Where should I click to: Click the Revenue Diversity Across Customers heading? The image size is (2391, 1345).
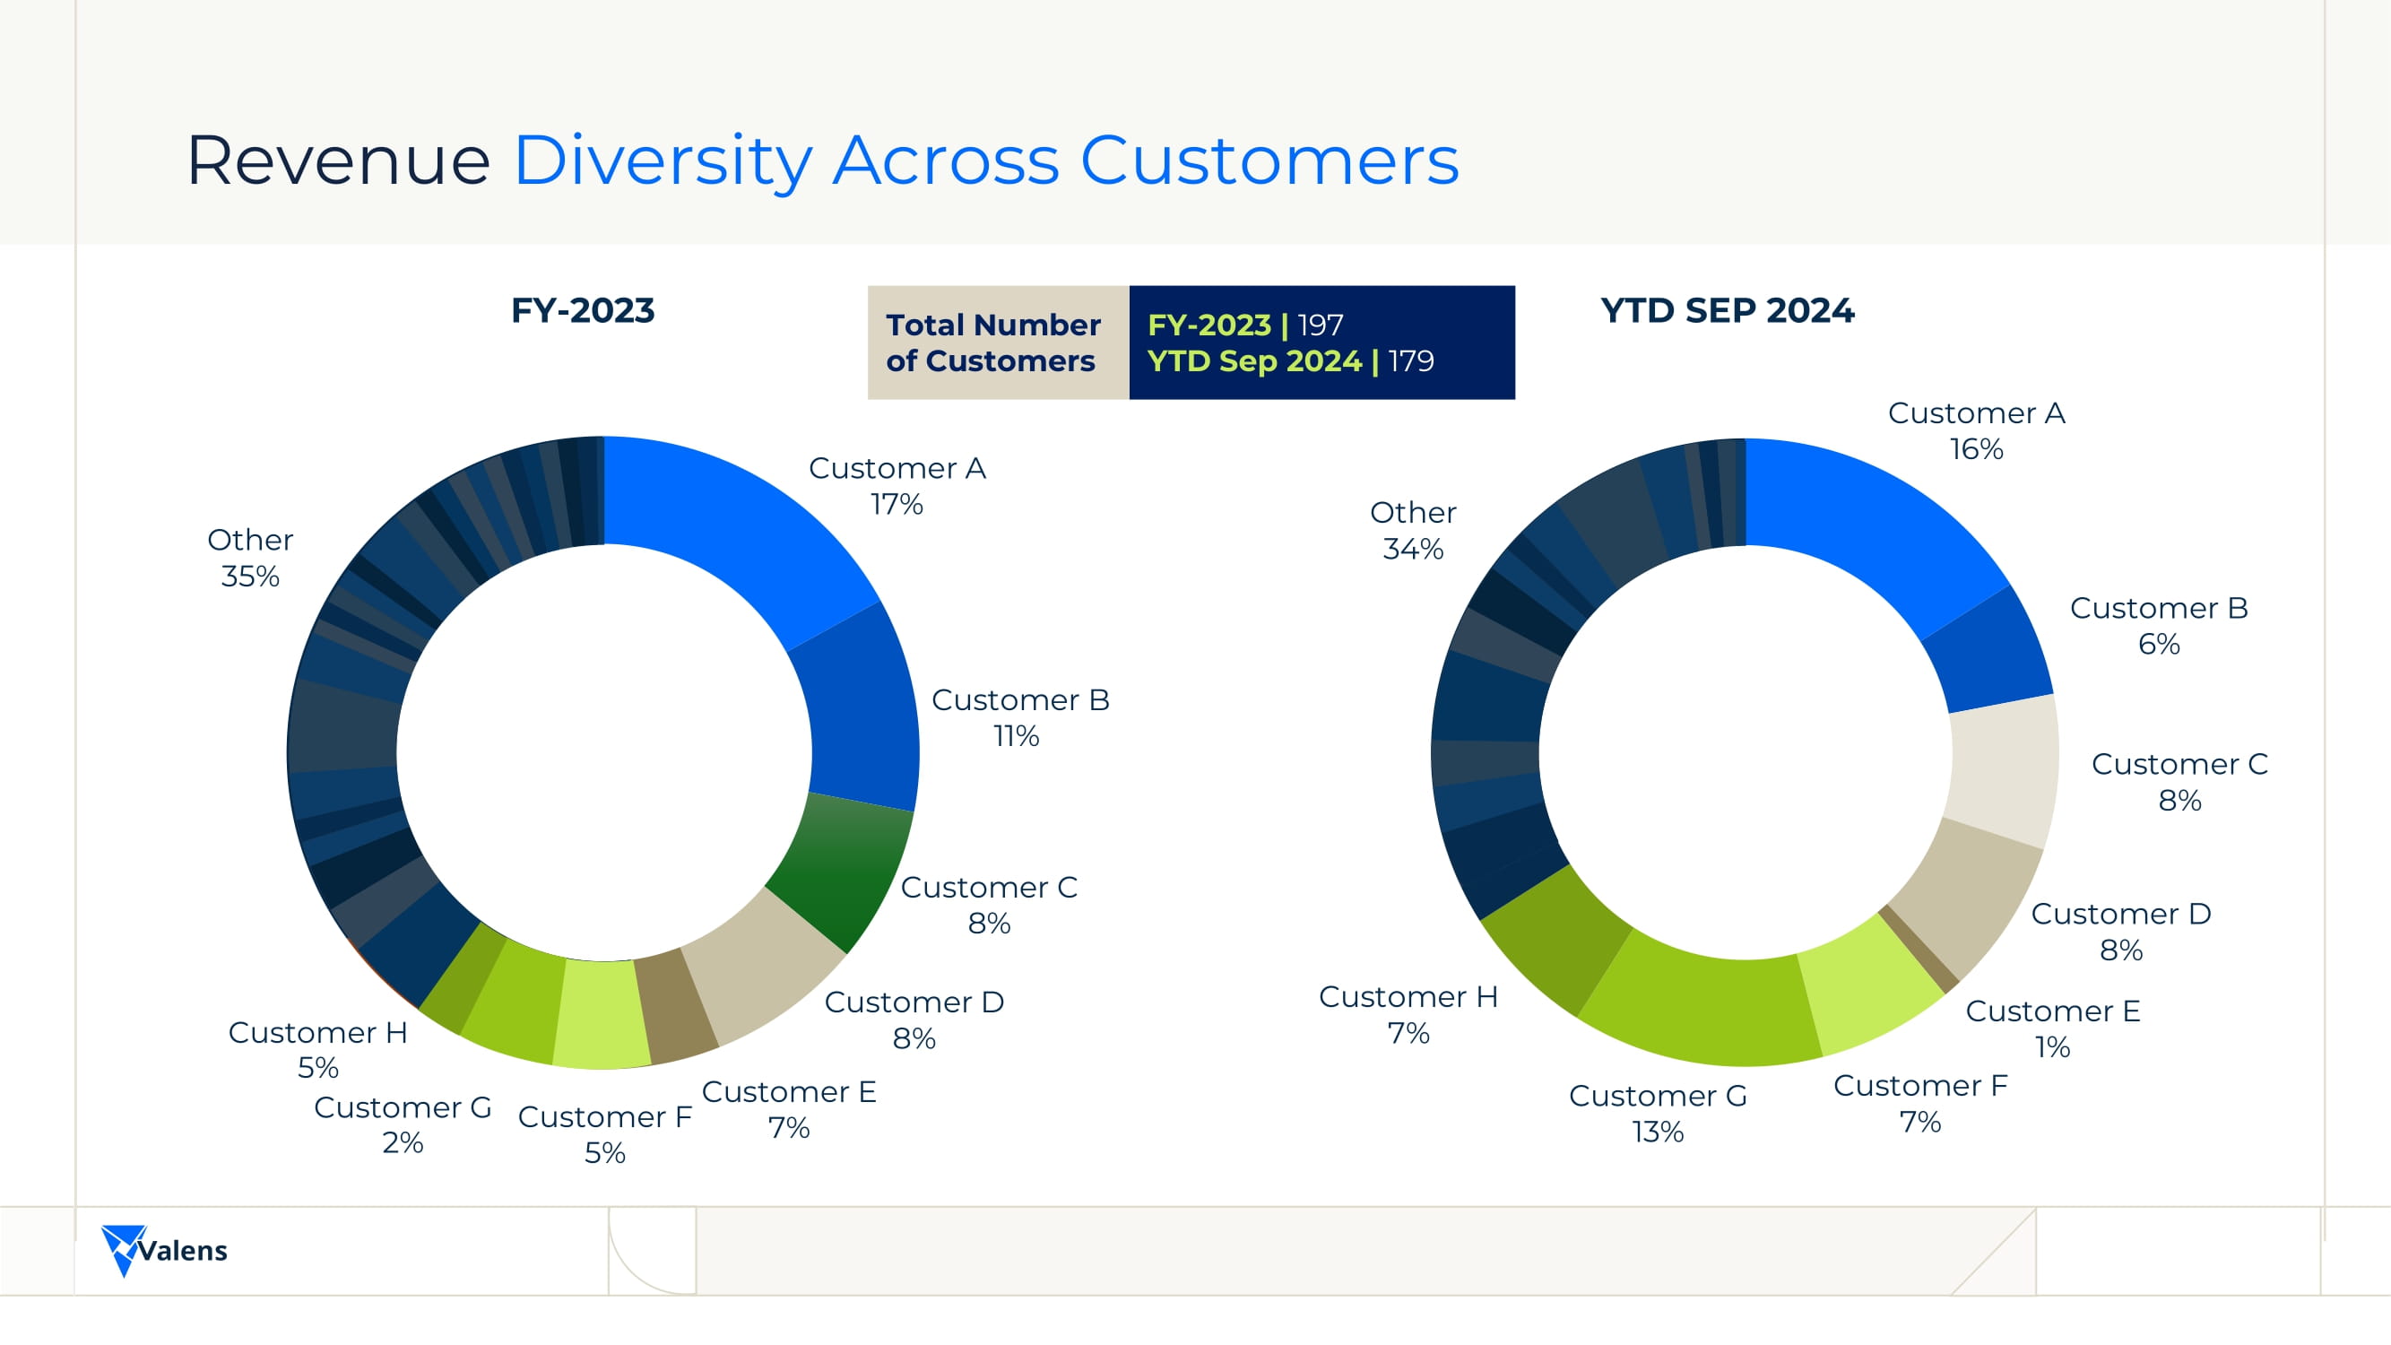click(822, 161)
